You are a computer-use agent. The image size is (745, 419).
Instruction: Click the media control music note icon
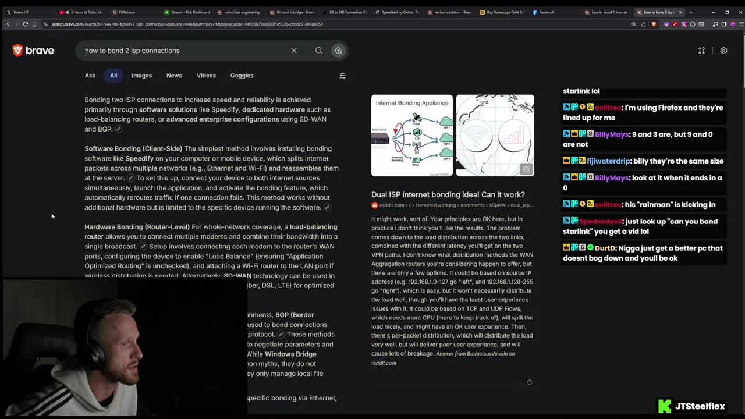715,24
